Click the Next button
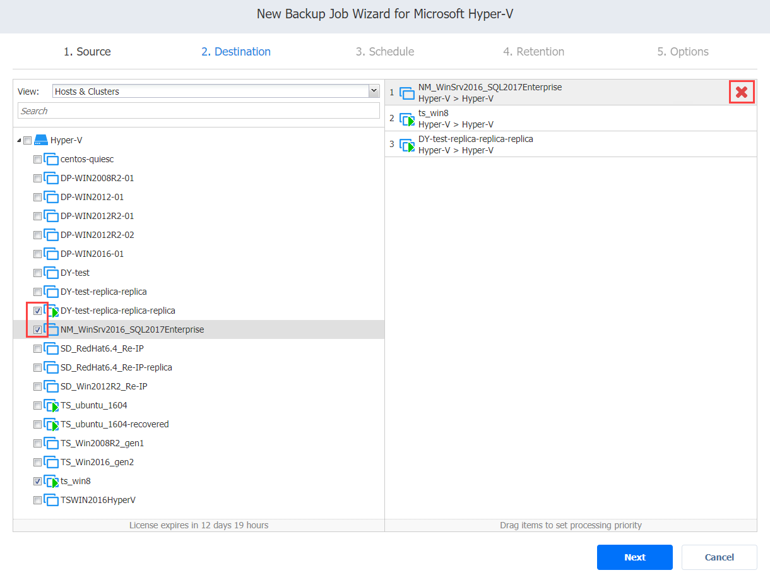This screenshot has width=770, height=575. coord(635,557)
